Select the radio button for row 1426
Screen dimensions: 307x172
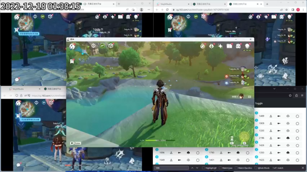tap(297, 146)
